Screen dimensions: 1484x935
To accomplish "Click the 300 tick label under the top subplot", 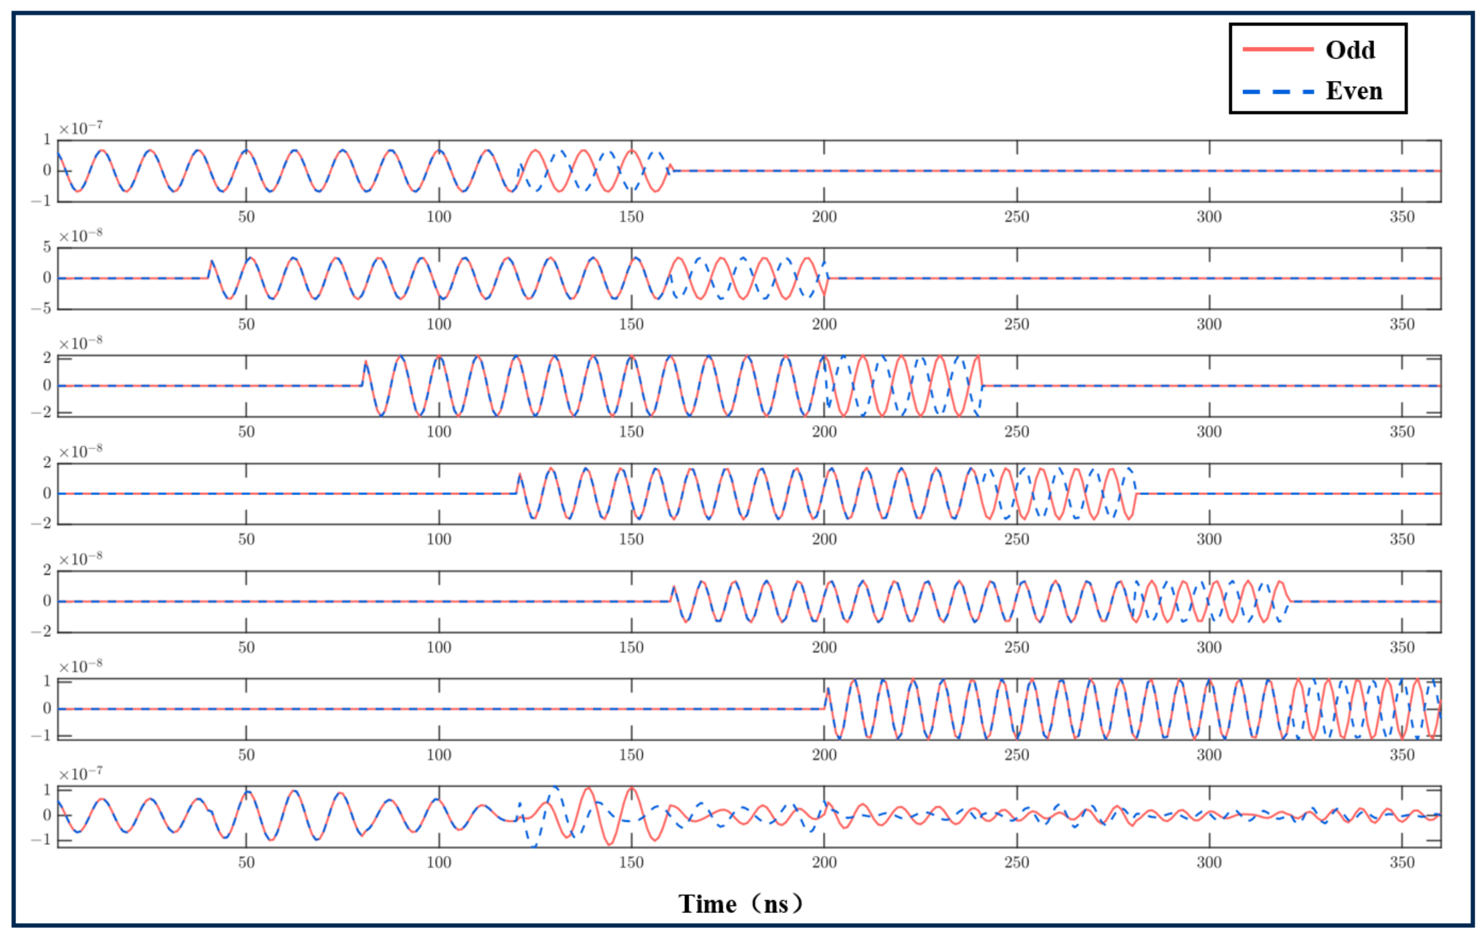I will [1209, 217].
